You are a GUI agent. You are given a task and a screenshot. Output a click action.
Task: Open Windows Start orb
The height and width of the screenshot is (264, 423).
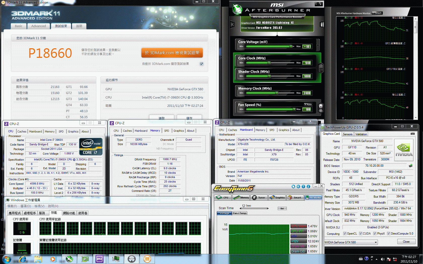point(6,259)
